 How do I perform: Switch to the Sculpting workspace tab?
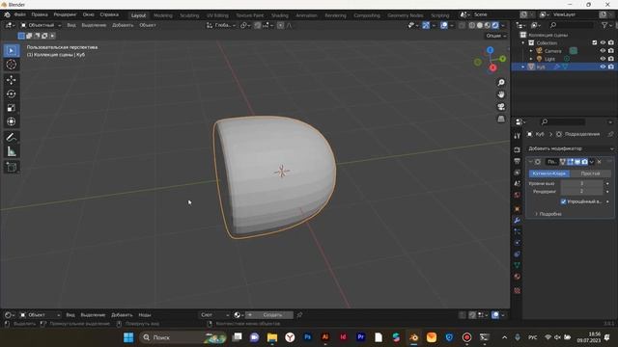coord(189,15)
